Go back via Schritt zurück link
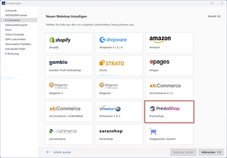The height and width of the screenshot is (158, 227). tap(62, 152)
